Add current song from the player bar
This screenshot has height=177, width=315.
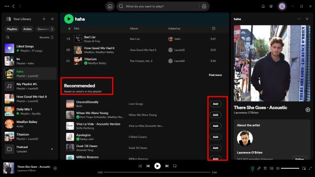55,168
